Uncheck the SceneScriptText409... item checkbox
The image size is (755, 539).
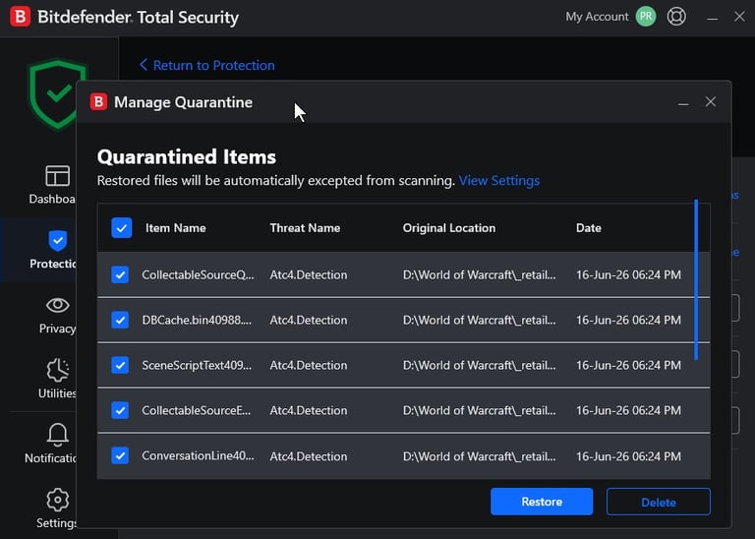120,365
